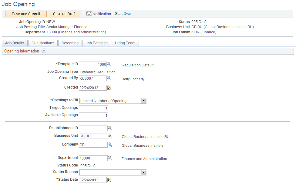
Task: Open calendar picker for Created date
Action: click(109, 88)
